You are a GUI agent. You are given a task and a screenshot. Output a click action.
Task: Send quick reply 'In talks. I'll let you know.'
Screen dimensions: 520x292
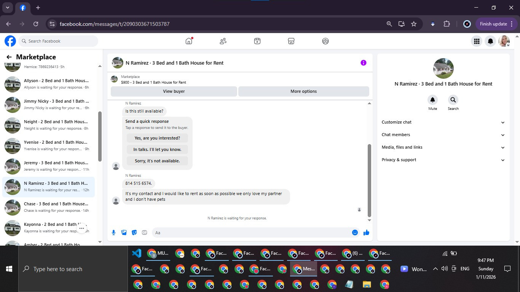[x=157, y=149]
